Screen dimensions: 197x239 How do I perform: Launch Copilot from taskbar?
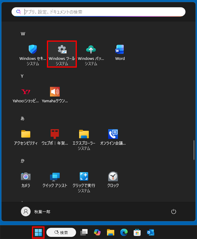click(x=97, y=232)
